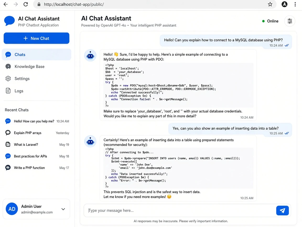302x227 pixels.
Task: Click 'Make sure to replace' sentence
Action: [x=173, y=111]
